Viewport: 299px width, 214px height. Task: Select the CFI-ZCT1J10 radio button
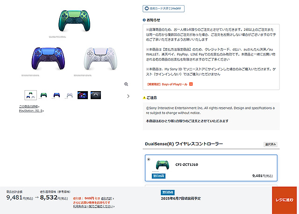149,159
